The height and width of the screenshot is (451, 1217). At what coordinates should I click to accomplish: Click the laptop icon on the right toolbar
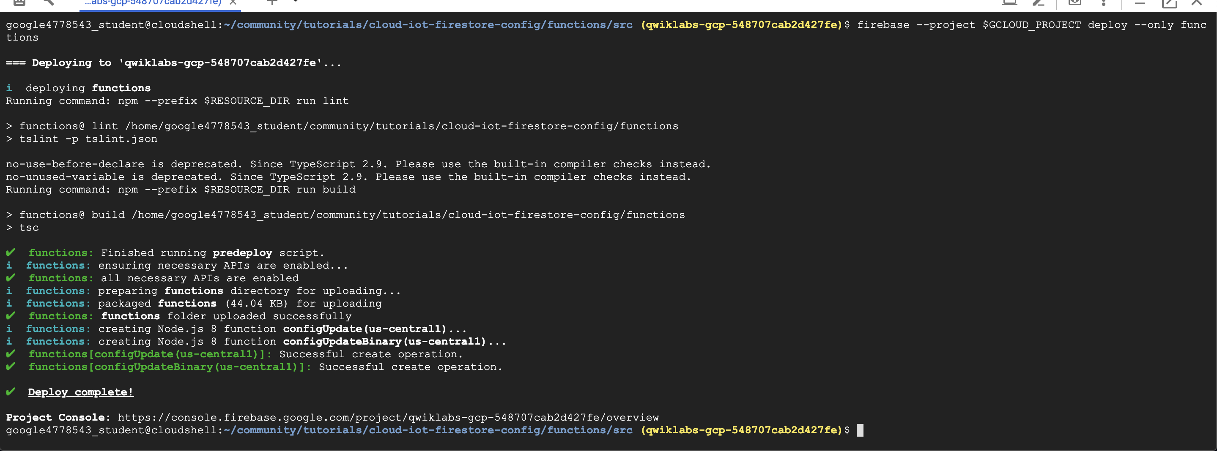click(x=1011, y=4)
